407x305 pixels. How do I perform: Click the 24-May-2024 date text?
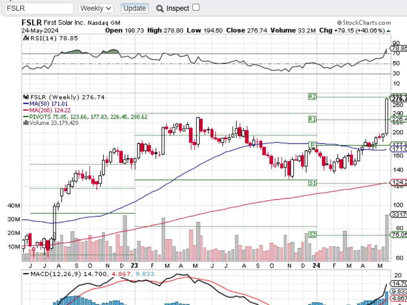pyautogui.click(x=40, y=31)
